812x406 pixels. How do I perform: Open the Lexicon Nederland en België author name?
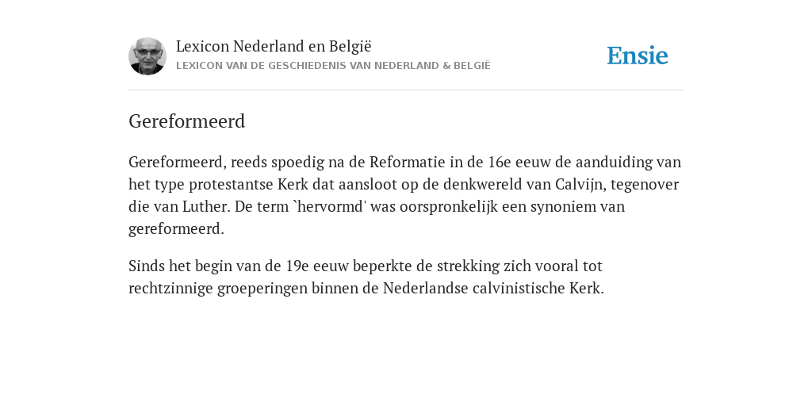pos(274,46)
